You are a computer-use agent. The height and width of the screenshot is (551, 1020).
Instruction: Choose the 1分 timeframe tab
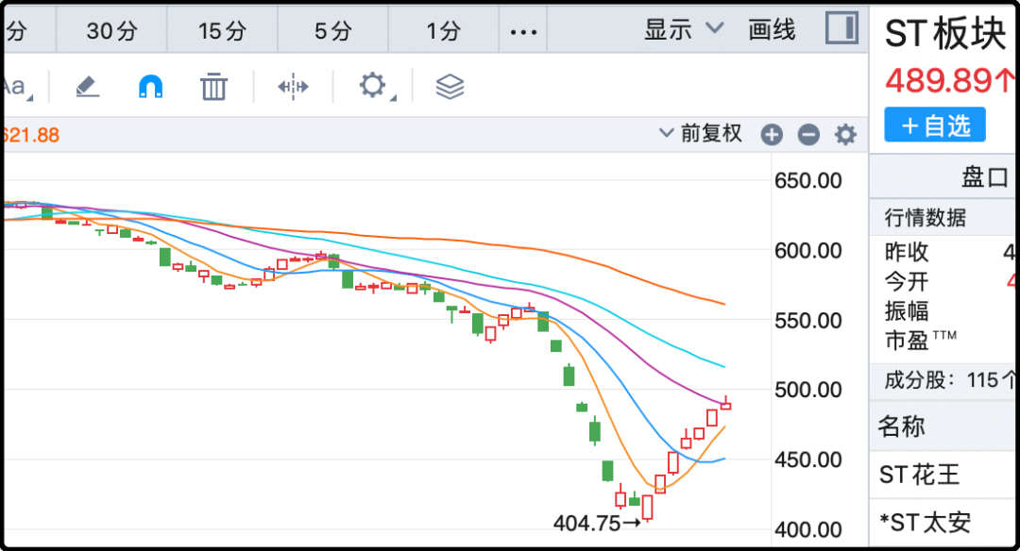tap(444, 30)
